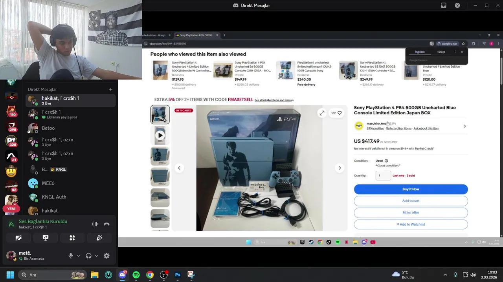Open PayPal Credit link
Screen dimensions: 503x282
pos(424,149)
